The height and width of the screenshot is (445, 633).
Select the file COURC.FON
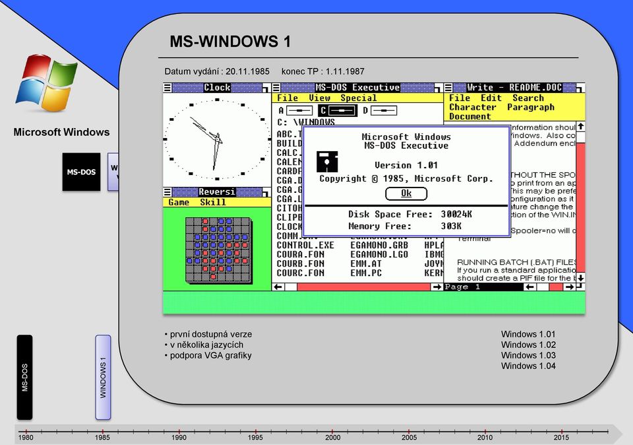pyautogui.click(x=301, y=273)
